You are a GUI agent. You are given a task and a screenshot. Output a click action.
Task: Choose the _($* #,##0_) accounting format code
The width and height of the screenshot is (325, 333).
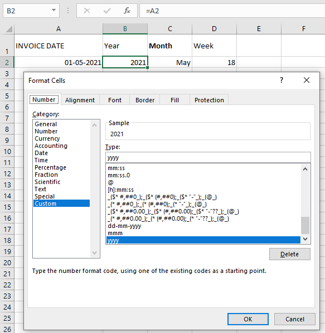(x=203, y=197)
